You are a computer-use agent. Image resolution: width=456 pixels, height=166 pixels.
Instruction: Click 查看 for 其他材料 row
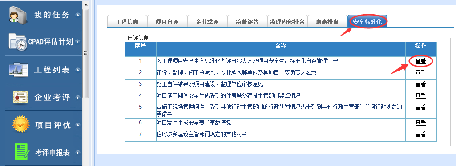coord(420,134)
